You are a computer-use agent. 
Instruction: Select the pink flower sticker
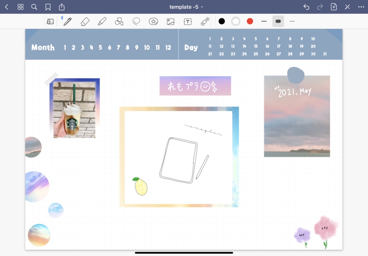[x=326, y=231]
